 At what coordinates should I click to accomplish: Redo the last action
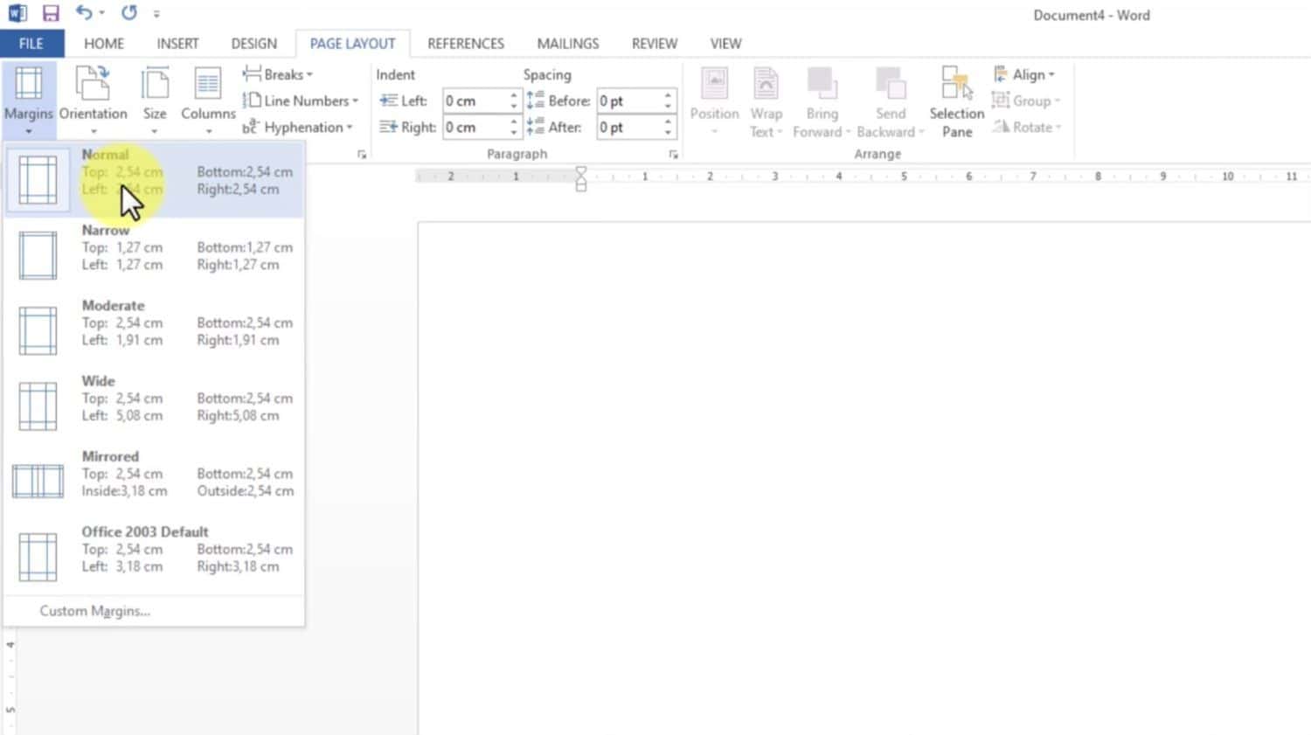coord(129,13)
